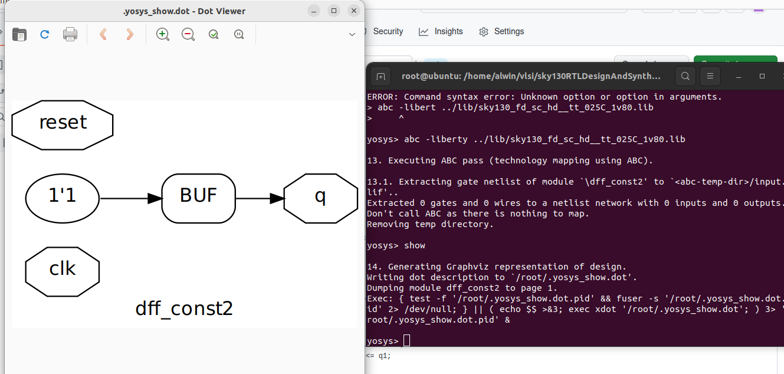Open a .dot file using the folder icon
The height and width of the screenshot is (374, 784).
[19, 34]
